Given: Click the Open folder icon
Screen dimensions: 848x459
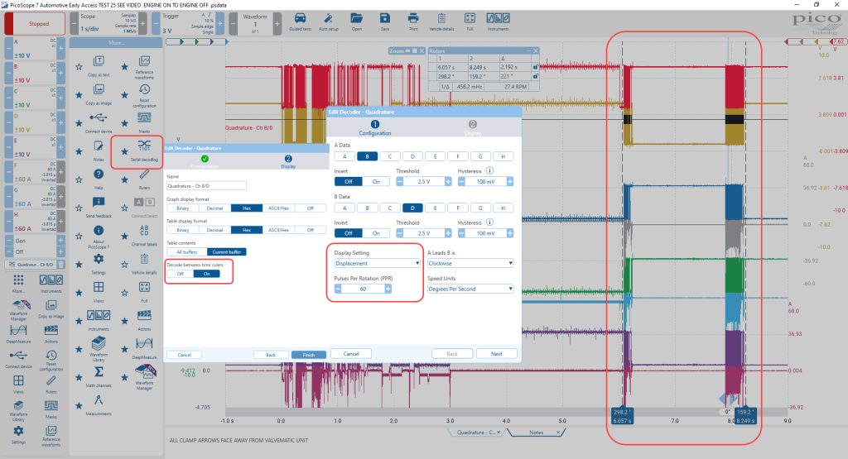Looking at the screenshot, I should [356, 21].
